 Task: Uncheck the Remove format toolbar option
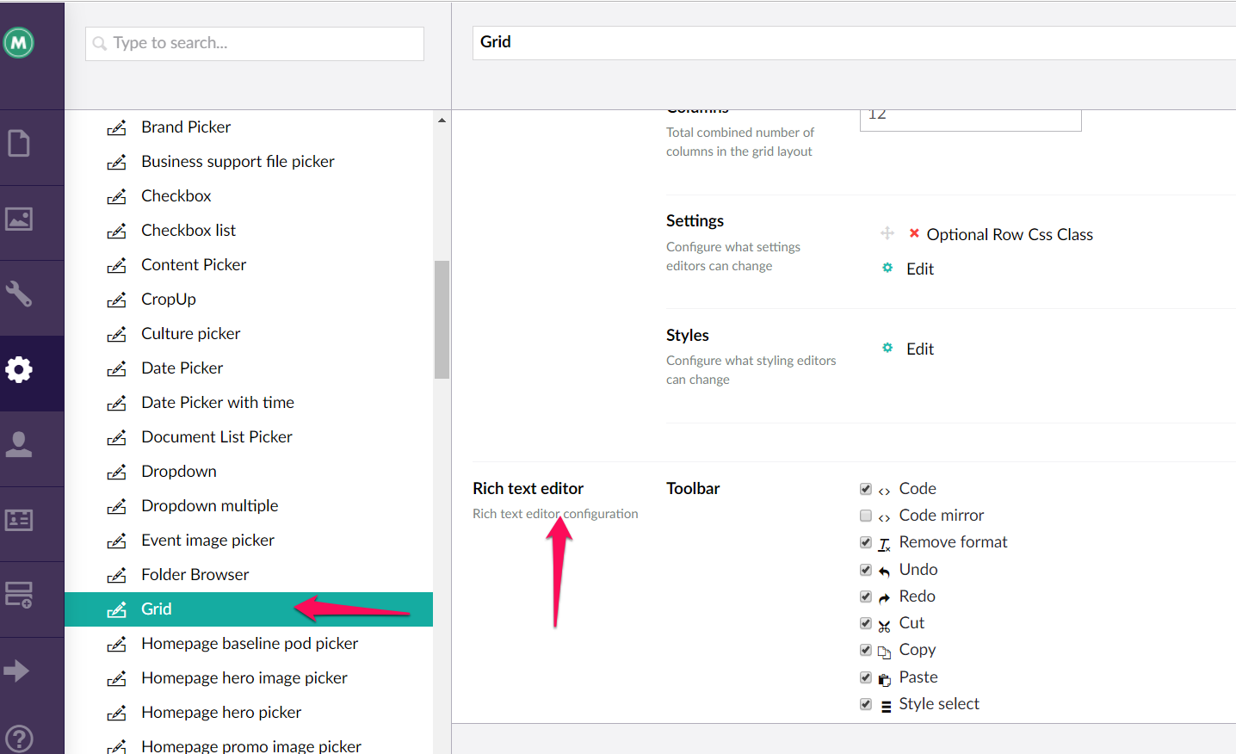point(866,542)
